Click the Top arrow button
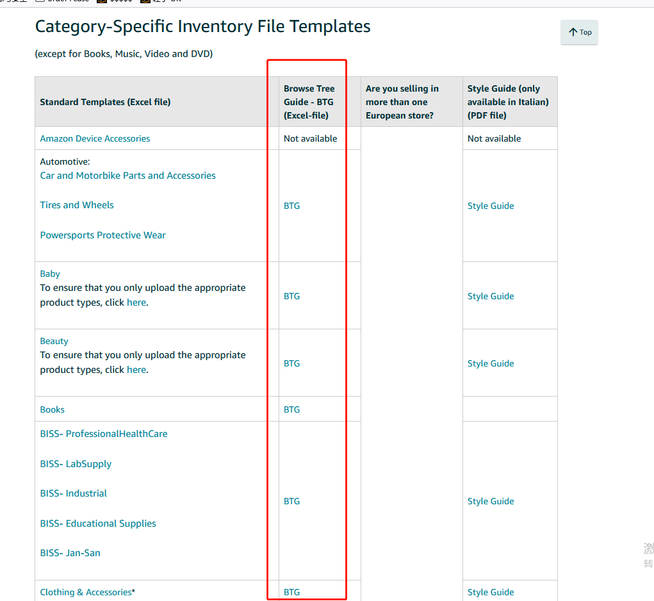The image size is (654, 601). [579, 32]
